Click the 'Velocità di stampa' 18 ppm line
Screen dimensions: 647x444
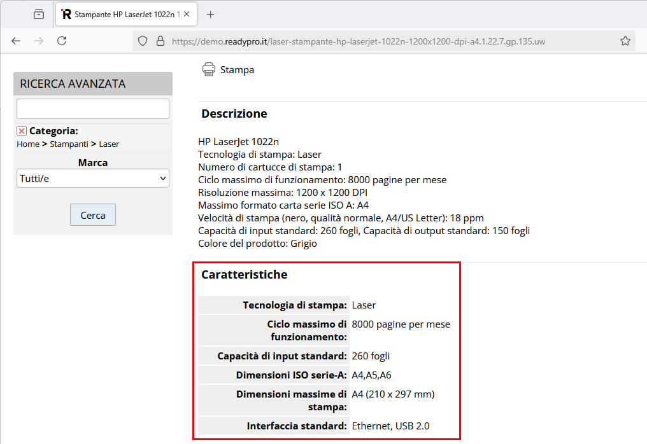click(x=341, y=218)
